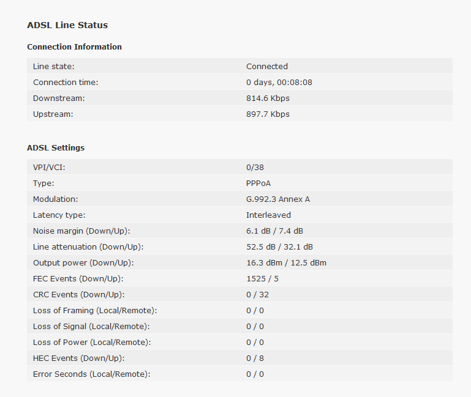
Task: Click the Type value PPPoA
Action: click(x=258, y=183)
